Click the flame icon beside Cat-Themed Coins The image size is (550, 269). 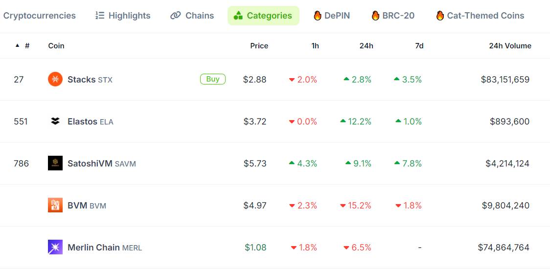click(x=440, y=16)
